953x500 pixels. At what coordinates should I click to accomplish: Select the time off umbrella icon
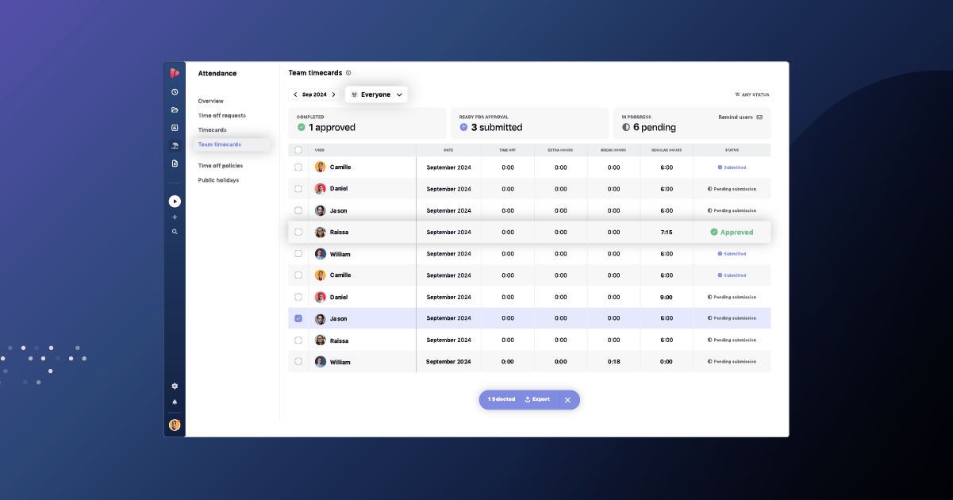tap(175, 146)
